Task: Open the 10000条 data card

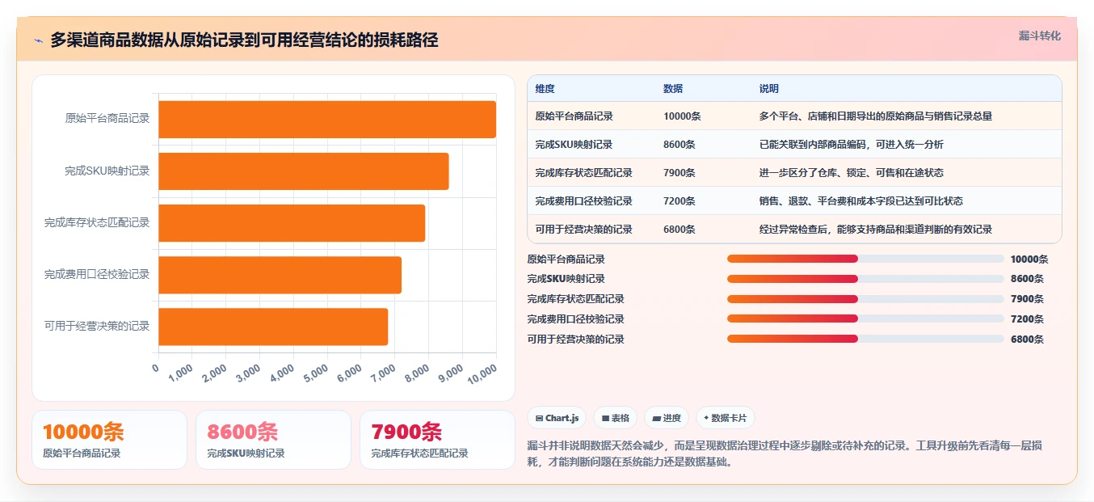Action: (x=109, y=440)
